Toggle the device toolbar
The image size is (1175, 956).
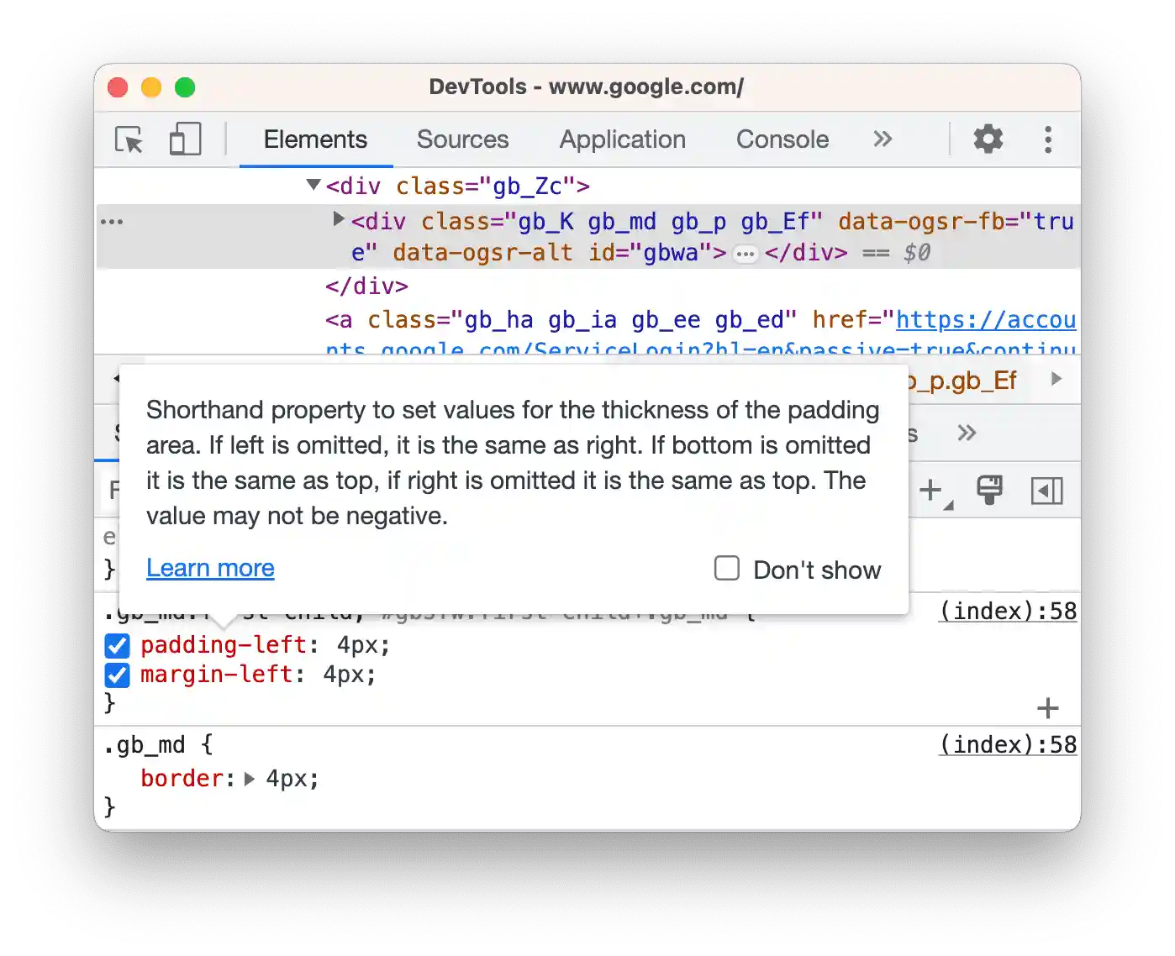185,139
